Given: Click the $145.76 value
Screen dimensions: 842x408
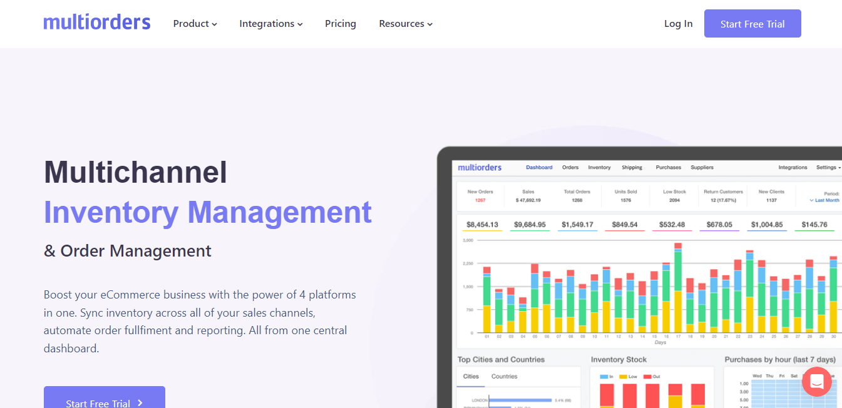Looking at the screenshot, I should point(814,225).
